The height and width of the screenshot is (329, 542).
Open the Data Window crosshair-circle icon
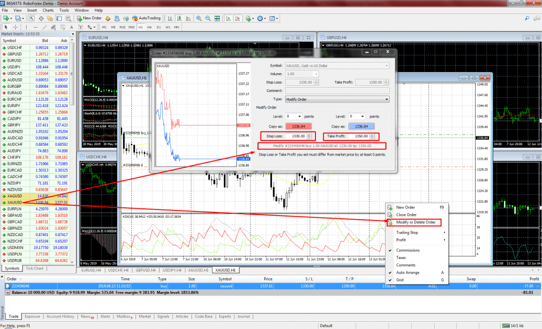pyautogui.click(x=41, y=18)
